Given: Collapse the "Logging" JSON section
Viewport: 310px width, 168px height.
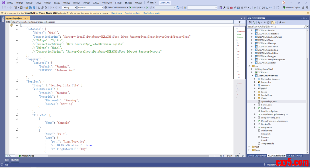Looking at the screenshot, I should click(x=17, y=59).
